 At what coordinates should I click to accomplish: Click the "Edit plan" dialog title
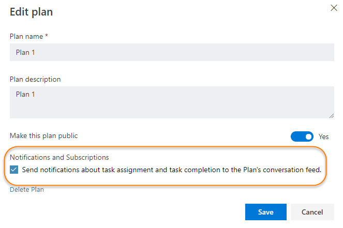tap(31, 11)
